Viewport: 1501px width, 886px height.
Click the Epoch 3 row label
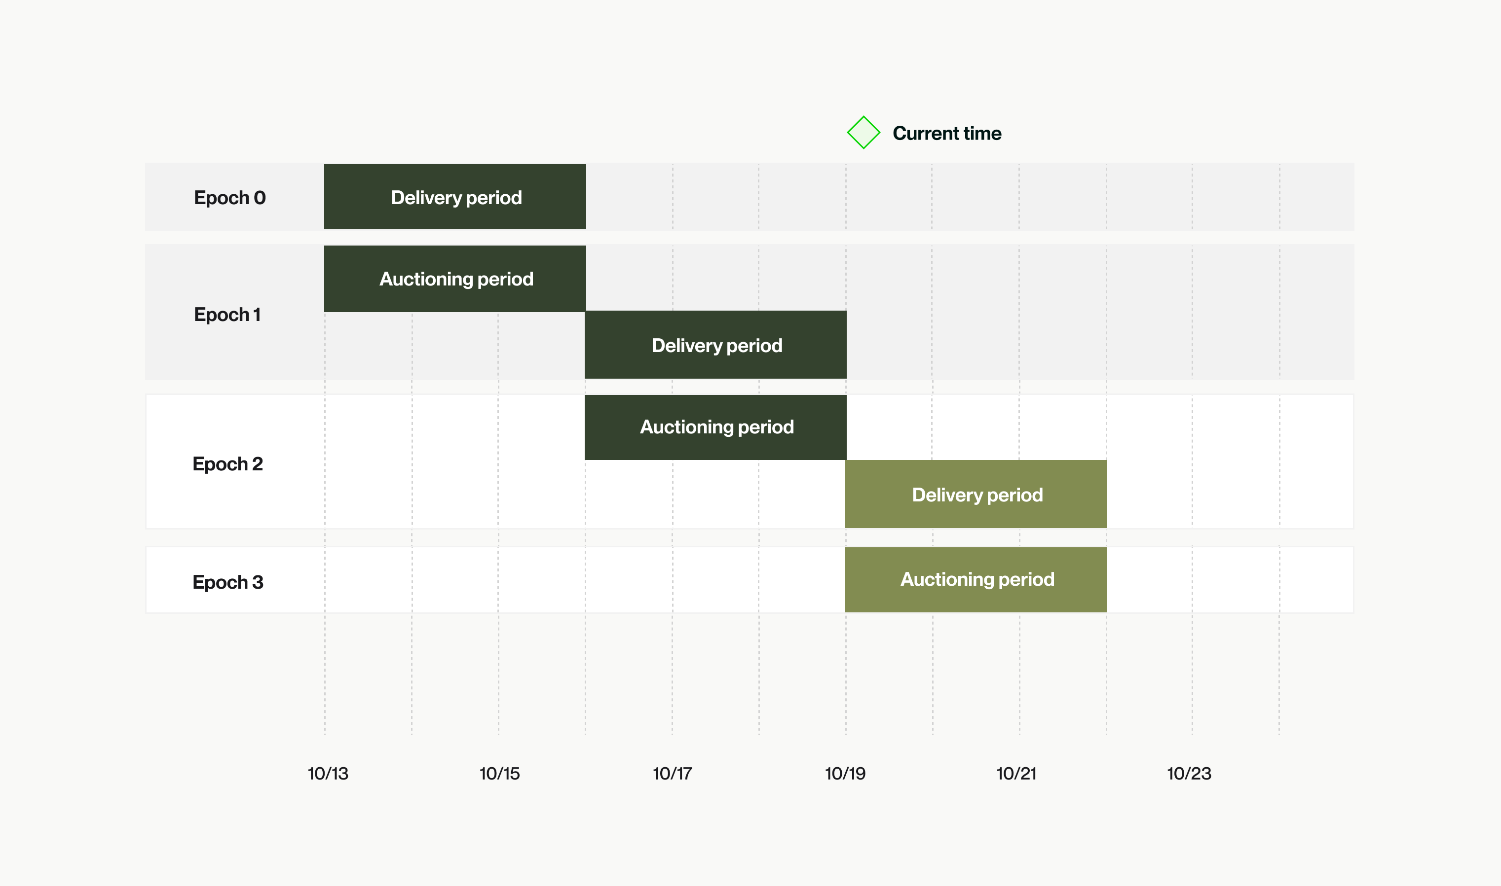point(227,582)
